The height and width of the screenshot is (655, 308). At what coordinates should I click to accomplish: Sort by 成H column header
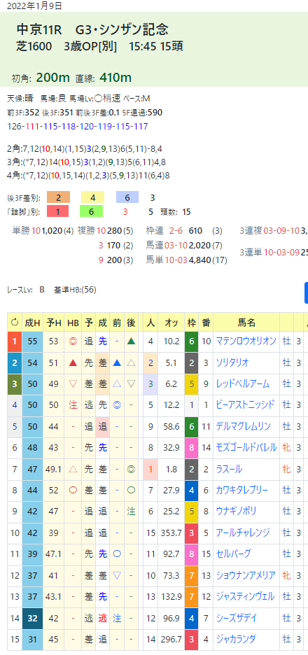pyautogui.click(x=32, y=322)
